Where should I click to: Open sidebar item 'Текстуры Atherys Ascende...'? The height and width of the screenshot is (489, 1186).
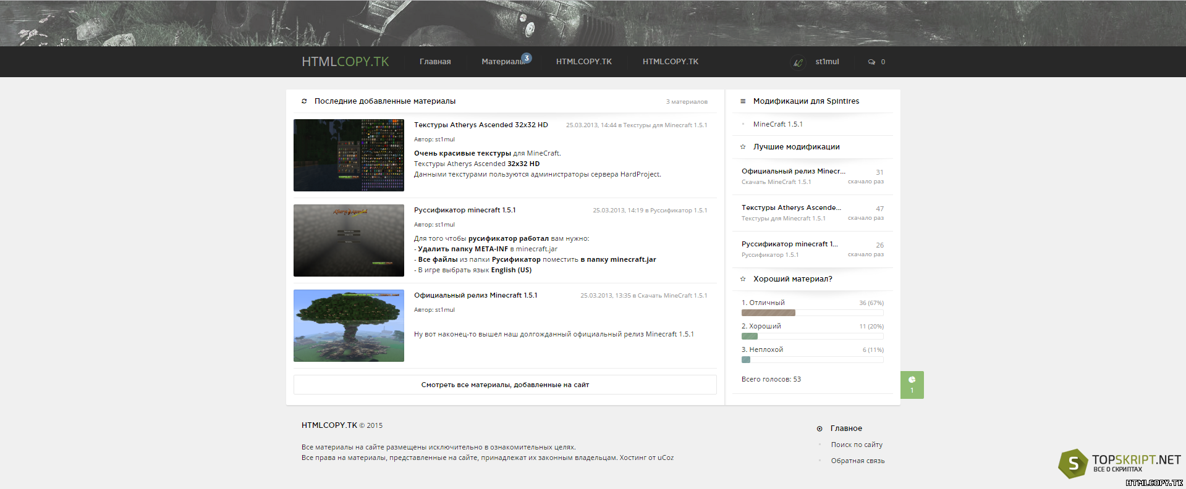click(791, 207)
